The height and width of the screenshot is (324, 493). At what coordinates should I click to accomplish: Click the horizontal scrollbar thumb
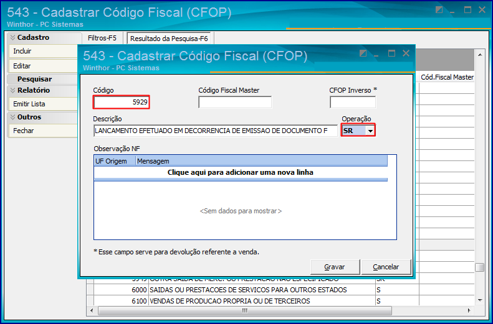coord(245,310)
